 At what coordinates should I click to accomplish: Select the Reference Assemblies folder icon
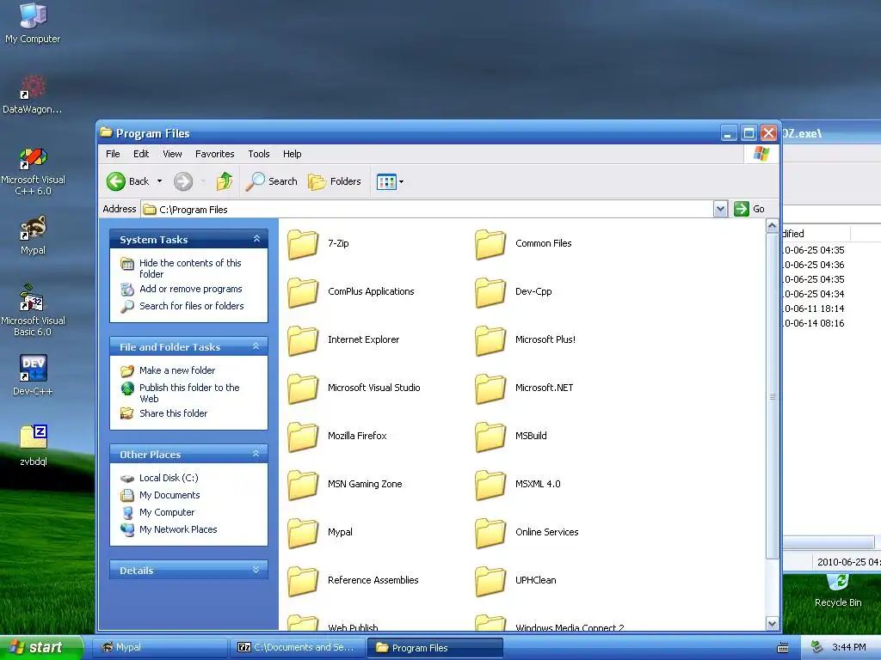(303, 581)
